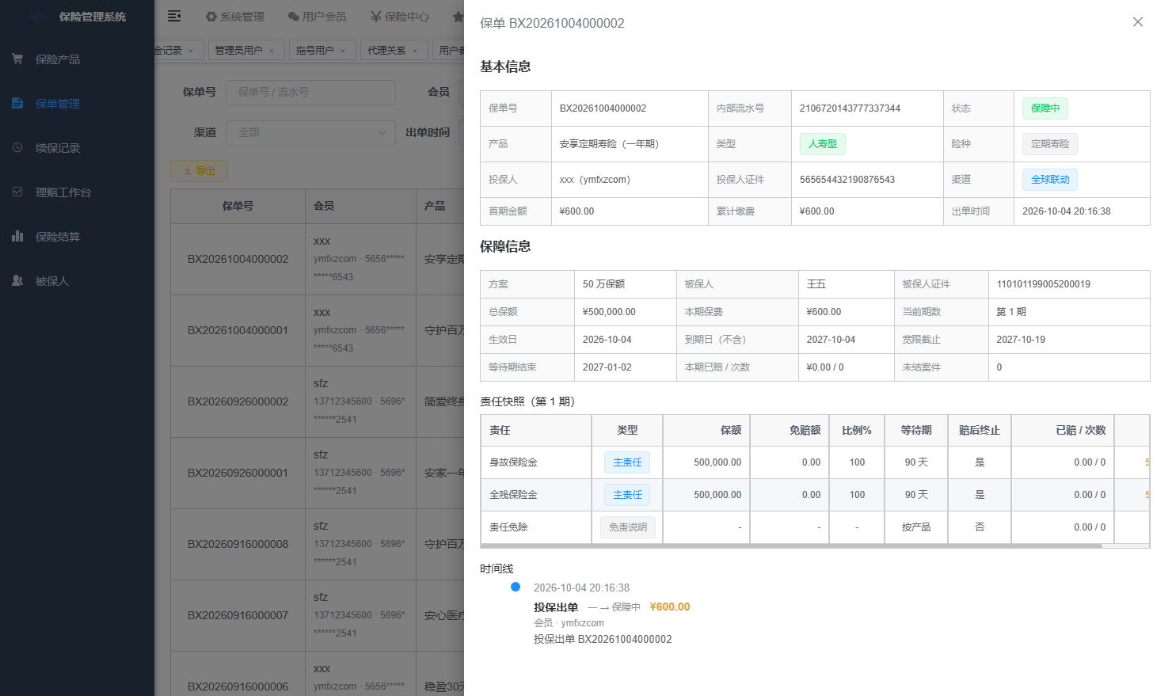Click the document icon beside 保单管理
This screenshot has height=696, width=1153.
coord(17,103)
